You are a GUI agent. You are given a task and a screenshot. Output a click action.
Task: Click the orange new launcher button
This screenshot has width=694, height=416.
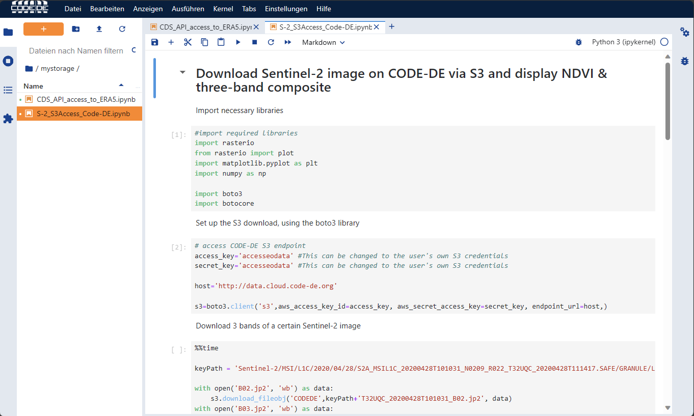coord(43,29)
